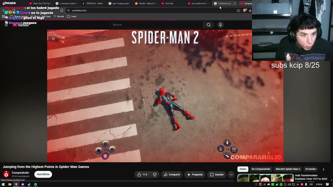Open the Steam taskbar icon
The height and width of the screenshot is (187, 333).
click(x=29, y=184)
